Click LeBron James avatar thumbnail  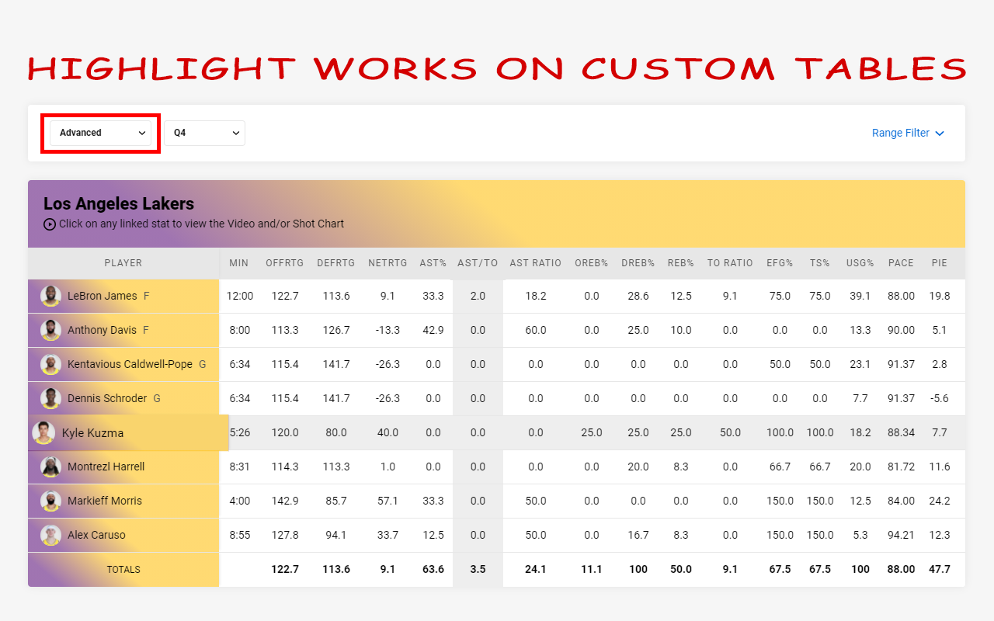coord(50,296)
